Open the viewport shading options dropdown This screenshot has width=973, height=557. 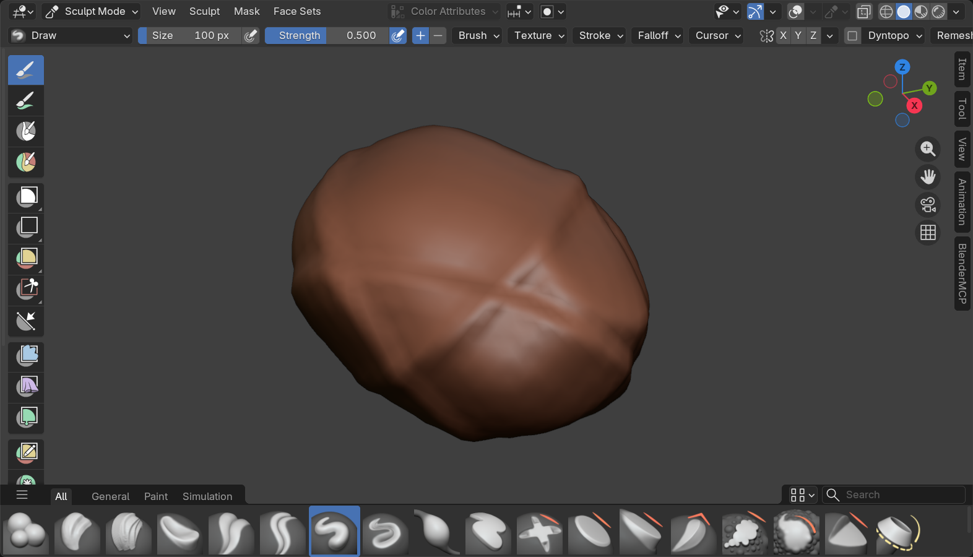click(956, 12)
